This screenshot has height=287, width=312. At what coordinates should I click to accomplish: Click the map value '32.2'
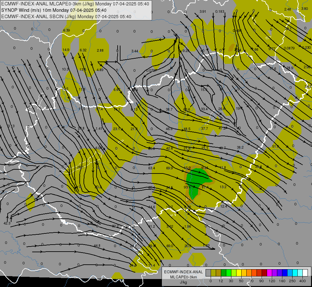click(115, 226)
